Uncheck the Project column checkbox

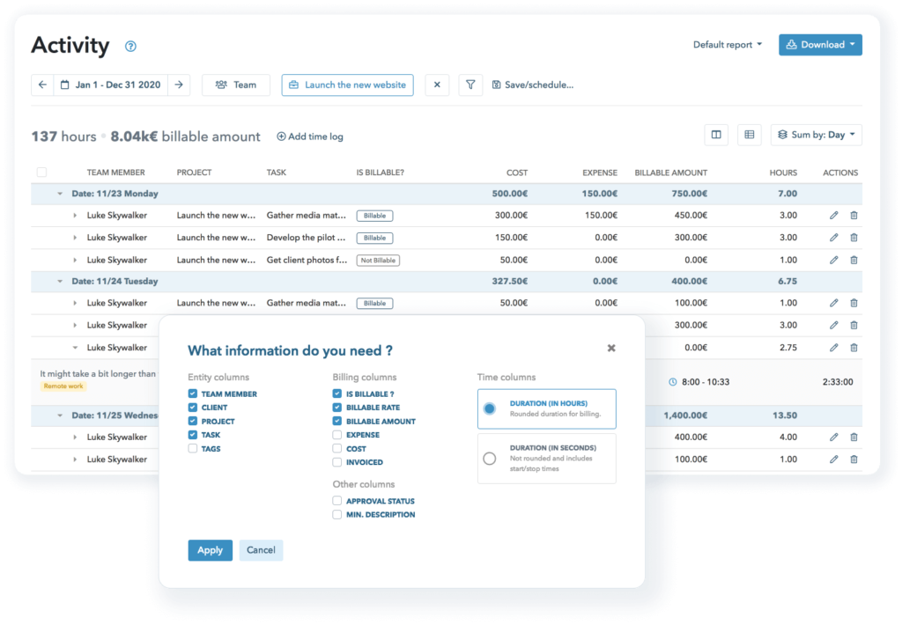coord(193,421)
